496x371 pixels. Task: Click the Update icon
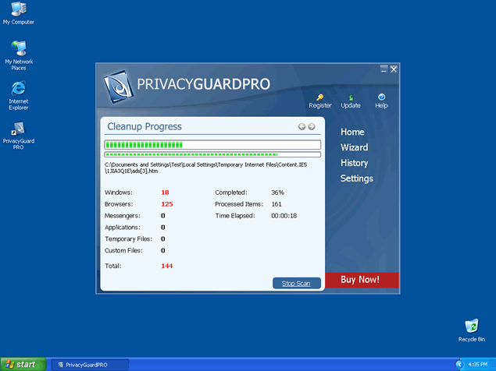tap(351, 97)
